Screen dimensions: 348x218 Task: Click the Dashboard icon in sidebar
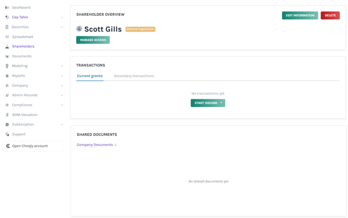point(7,7)
